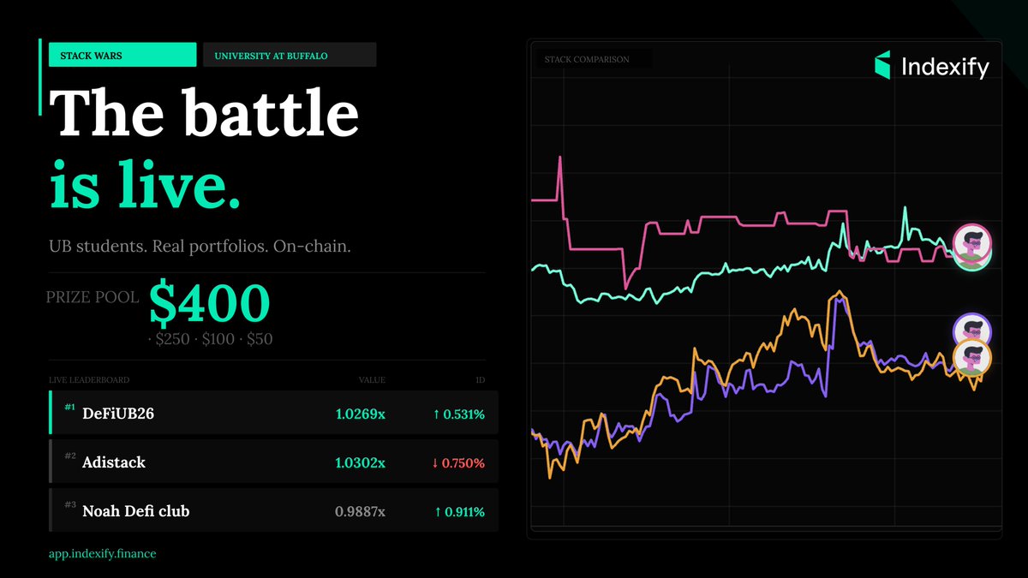Click the Indexify logo icon
Screen dimensions: 1028x578
point(882,65)
